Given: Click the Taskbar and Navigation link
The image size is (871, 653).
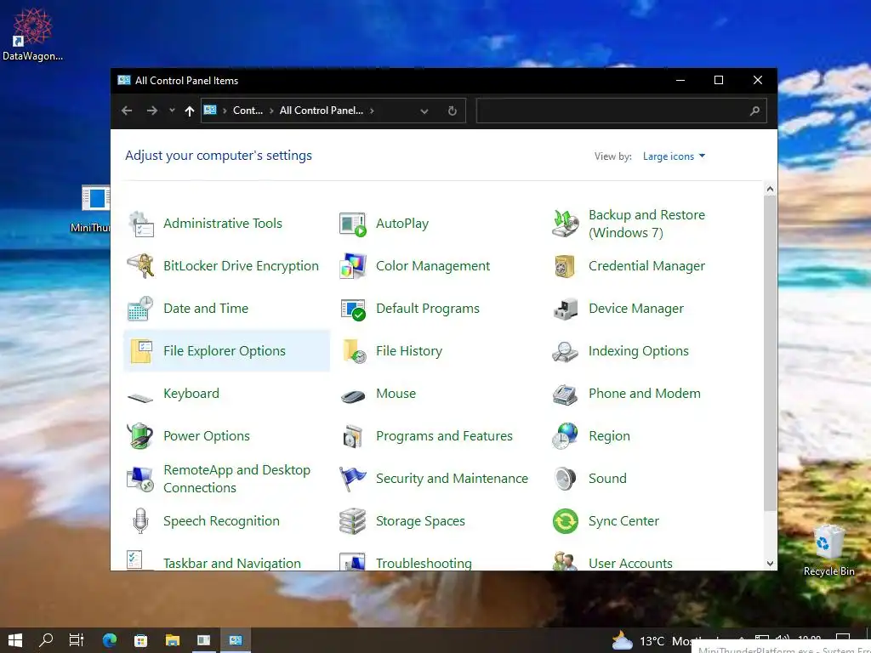Looking at the screenshot, I should pyautogui.click(x=232, y=563).
